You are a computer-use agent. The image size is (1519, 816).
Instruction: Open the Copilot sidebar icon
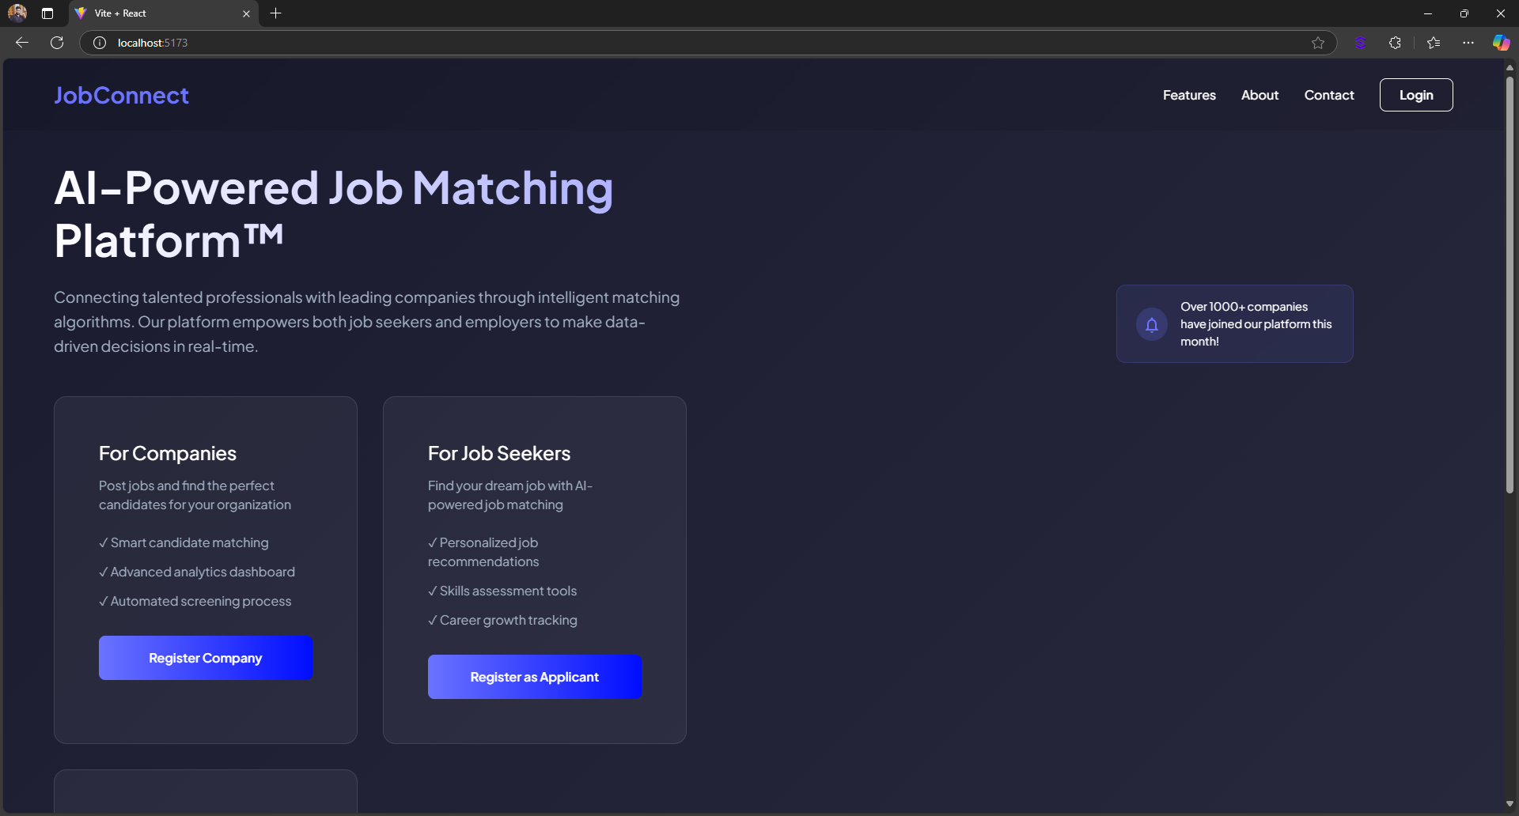pos(1501,43)
